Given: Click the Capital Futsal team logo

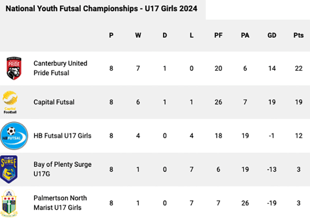Looking at the screenshot, I should coord(10,102).
